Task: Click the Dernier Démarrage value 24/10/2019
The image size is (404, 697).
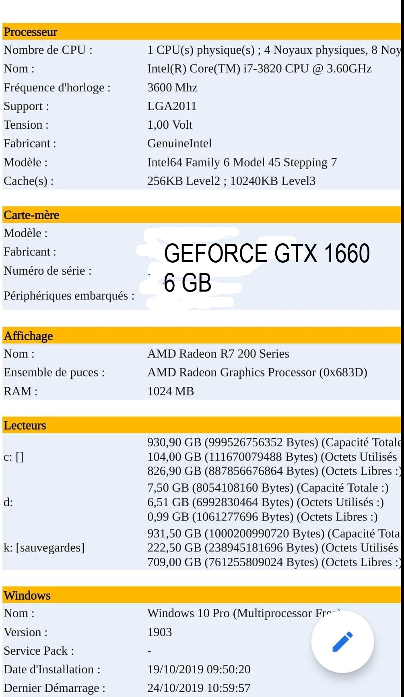Action: (199, 688)
